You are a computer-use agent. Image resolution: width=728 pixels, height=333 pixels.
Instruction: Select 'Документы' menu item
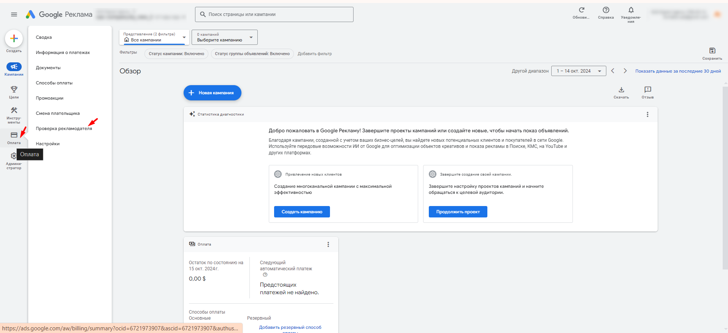point(48,68)
